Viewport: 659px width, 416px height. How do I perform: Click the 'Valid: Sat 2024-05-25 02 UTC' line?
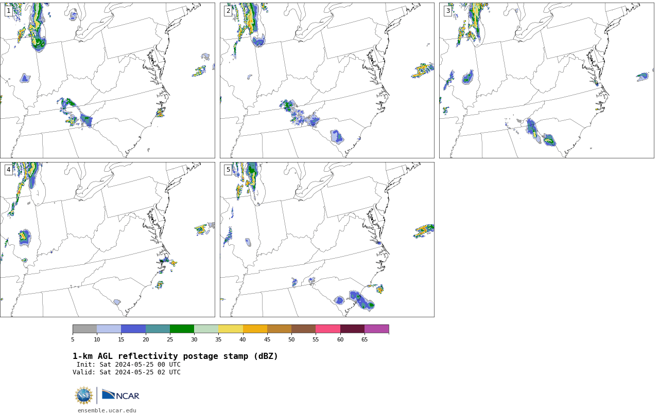point(127,372)
